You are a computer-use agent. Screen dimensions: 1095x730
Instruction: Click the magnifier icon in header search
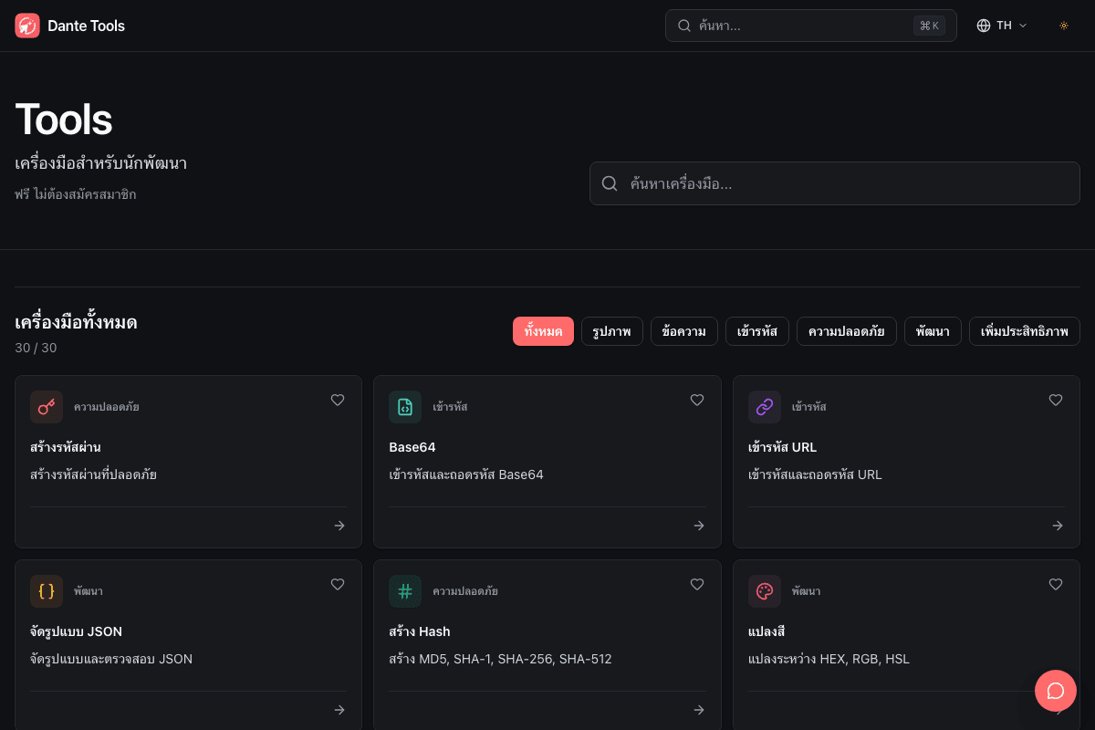[683, 26]
